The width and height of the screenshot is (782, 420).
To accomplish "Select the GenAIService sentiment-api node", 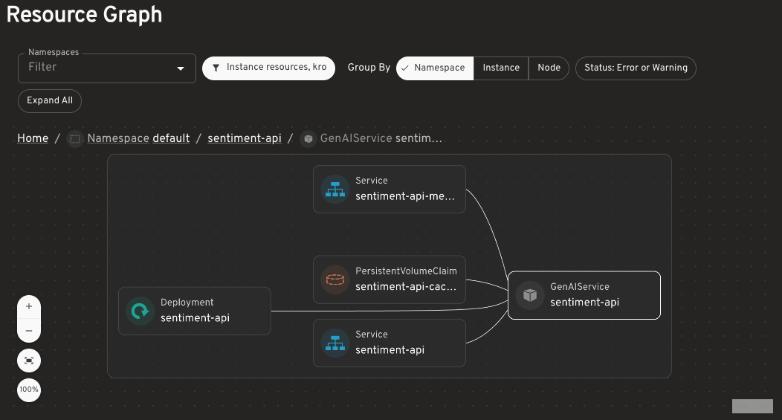I will pyautogui.click(x=584, y=295).
